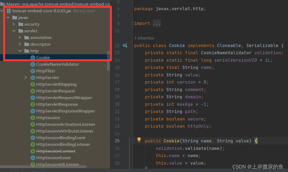Click line number 25 in gutter
Image resolution: width=288 pixels, height=172 pixels.
117,141
